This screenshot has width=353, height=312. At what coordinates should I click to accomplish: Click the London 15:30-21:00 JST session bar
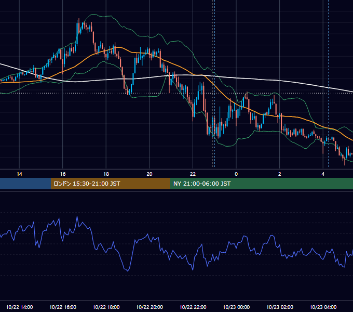[x=110, y=184]
